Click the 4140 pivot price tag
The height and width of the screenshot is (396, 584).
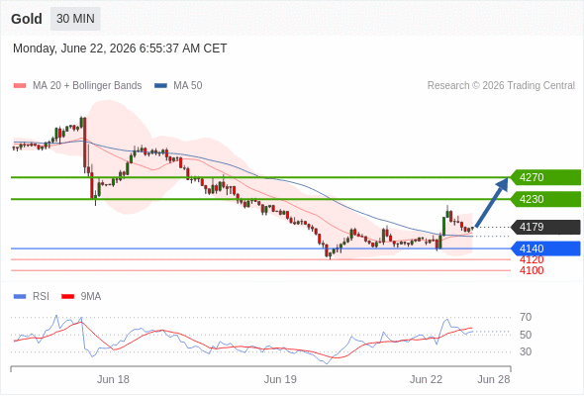[544, 248]
